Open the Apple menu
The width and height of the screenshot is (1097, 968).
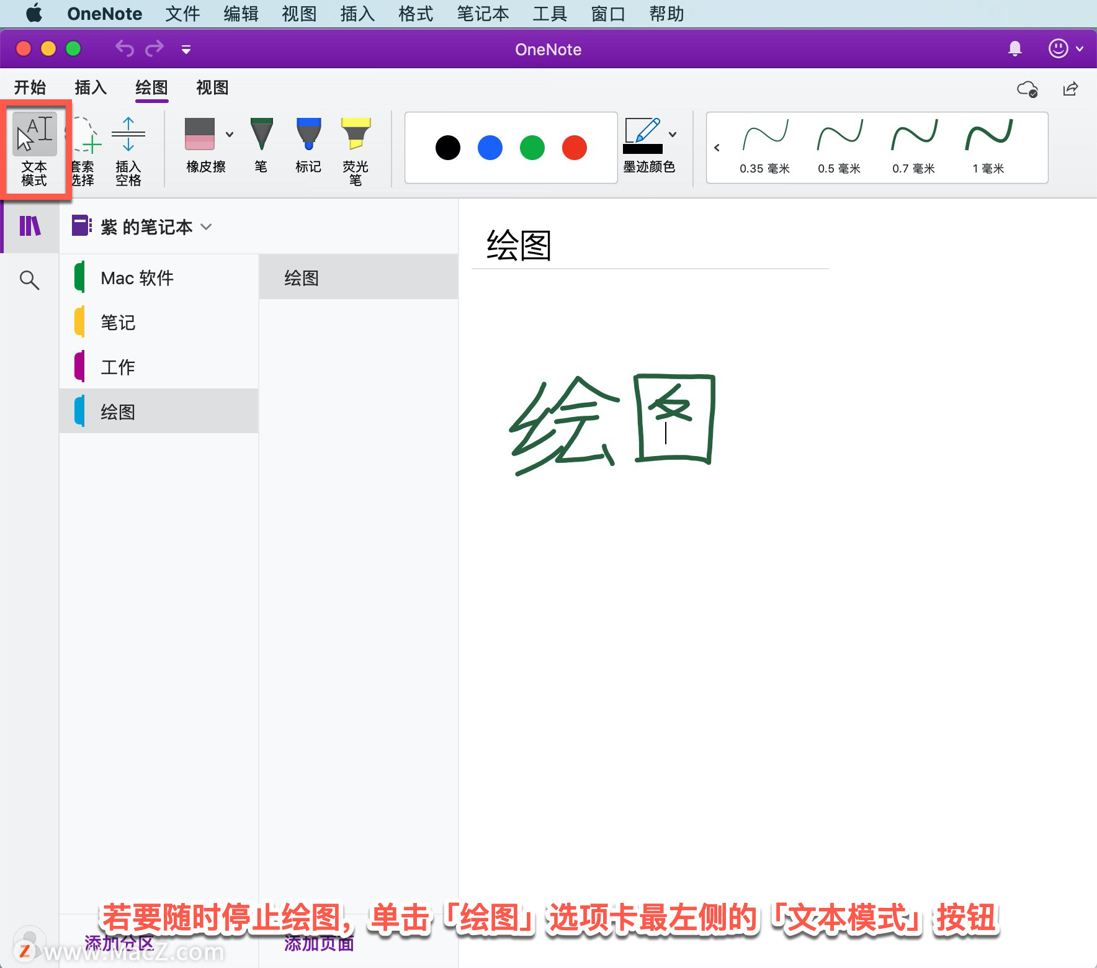(34, 13)
